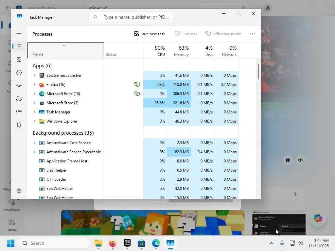Unmute the Microsoft Store trailer video
This screenshot has width=335, height=251.
click(x=301, y=160)
